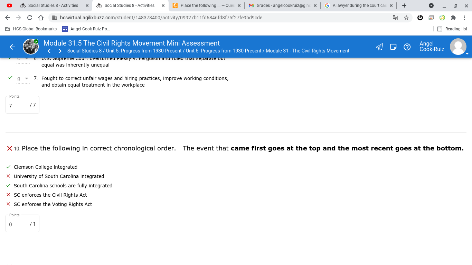This screenshot has width=472, height=265.
Task: Open the sticky note icon in the header
Action: tap(393, 47)
